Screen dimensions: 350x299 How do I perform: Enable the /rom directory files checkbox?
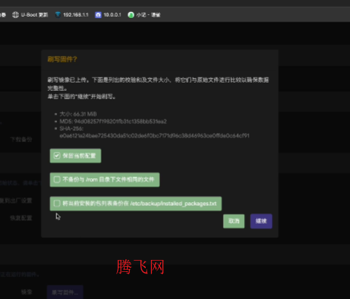click(57, 180)
